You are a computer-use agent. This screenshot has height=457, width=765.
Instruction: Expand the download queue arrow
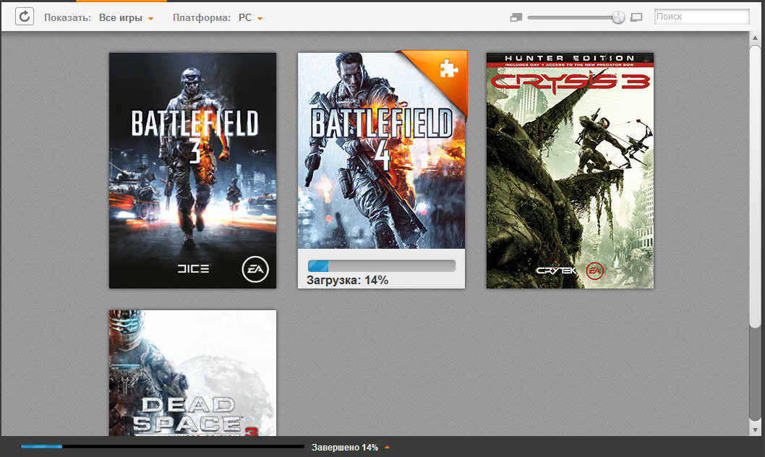388,447
